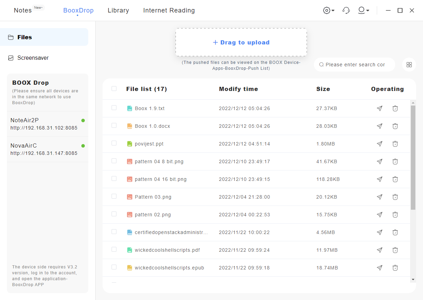The width and height of the screenshot is (423, 300).
Task: Push Boox 1.0.docx to device
Action: (380, 126)
